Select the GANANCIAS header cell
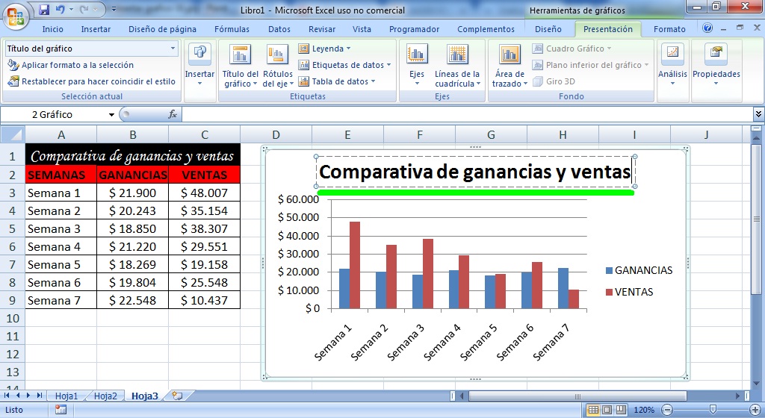765x418 pixels. (133, 175)
